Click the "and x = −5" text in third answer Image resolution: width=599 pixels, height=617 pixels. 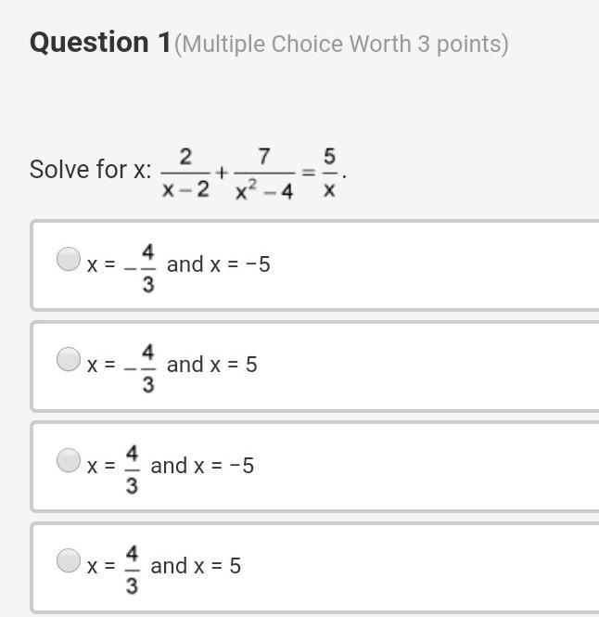(x=202, y=465)
